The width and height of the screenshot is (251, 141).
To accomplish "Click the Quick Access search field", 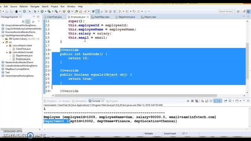I will point(226,11).
